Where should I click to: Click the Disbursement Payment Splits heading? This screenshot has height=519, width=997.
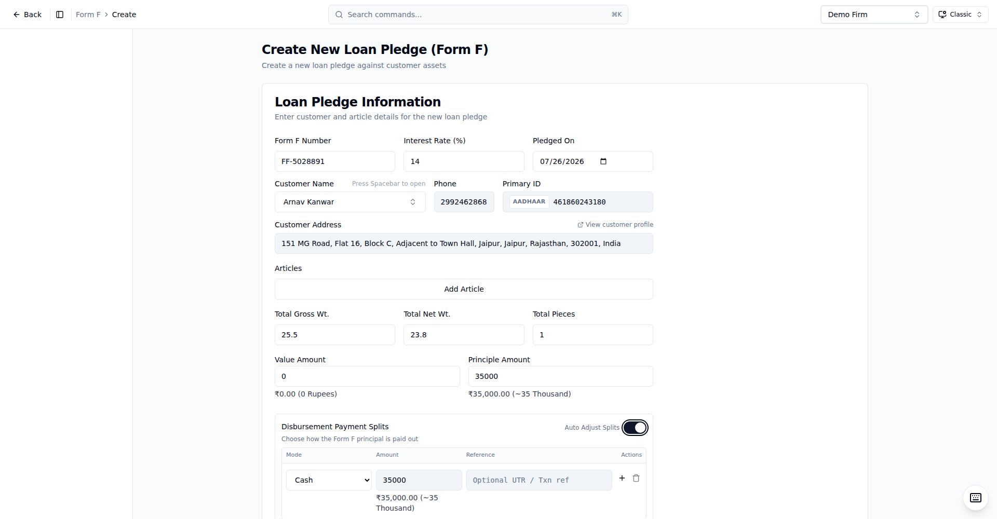coord(335,427)
